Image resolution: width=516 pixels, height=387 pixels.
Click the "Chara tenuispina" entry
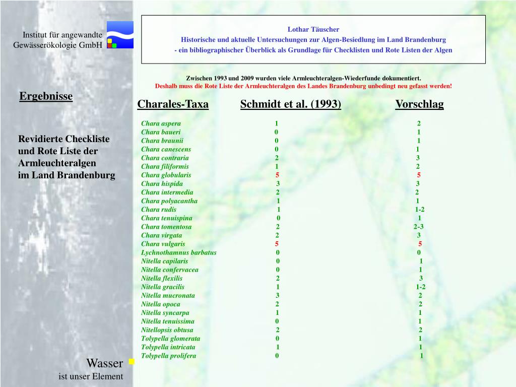pyautogui.click(x=167, y=218)
